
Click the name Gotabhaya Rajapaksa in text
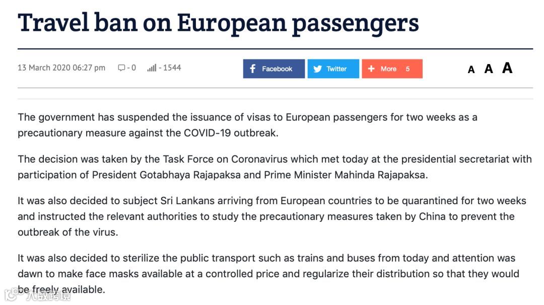pyautogui.click(x=190, y=175)
